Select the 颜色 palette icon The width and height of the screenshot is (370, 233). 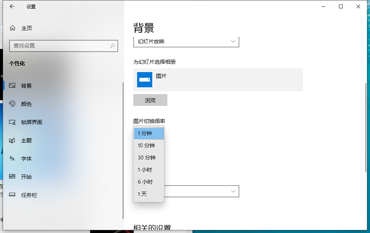coord(12,104)
